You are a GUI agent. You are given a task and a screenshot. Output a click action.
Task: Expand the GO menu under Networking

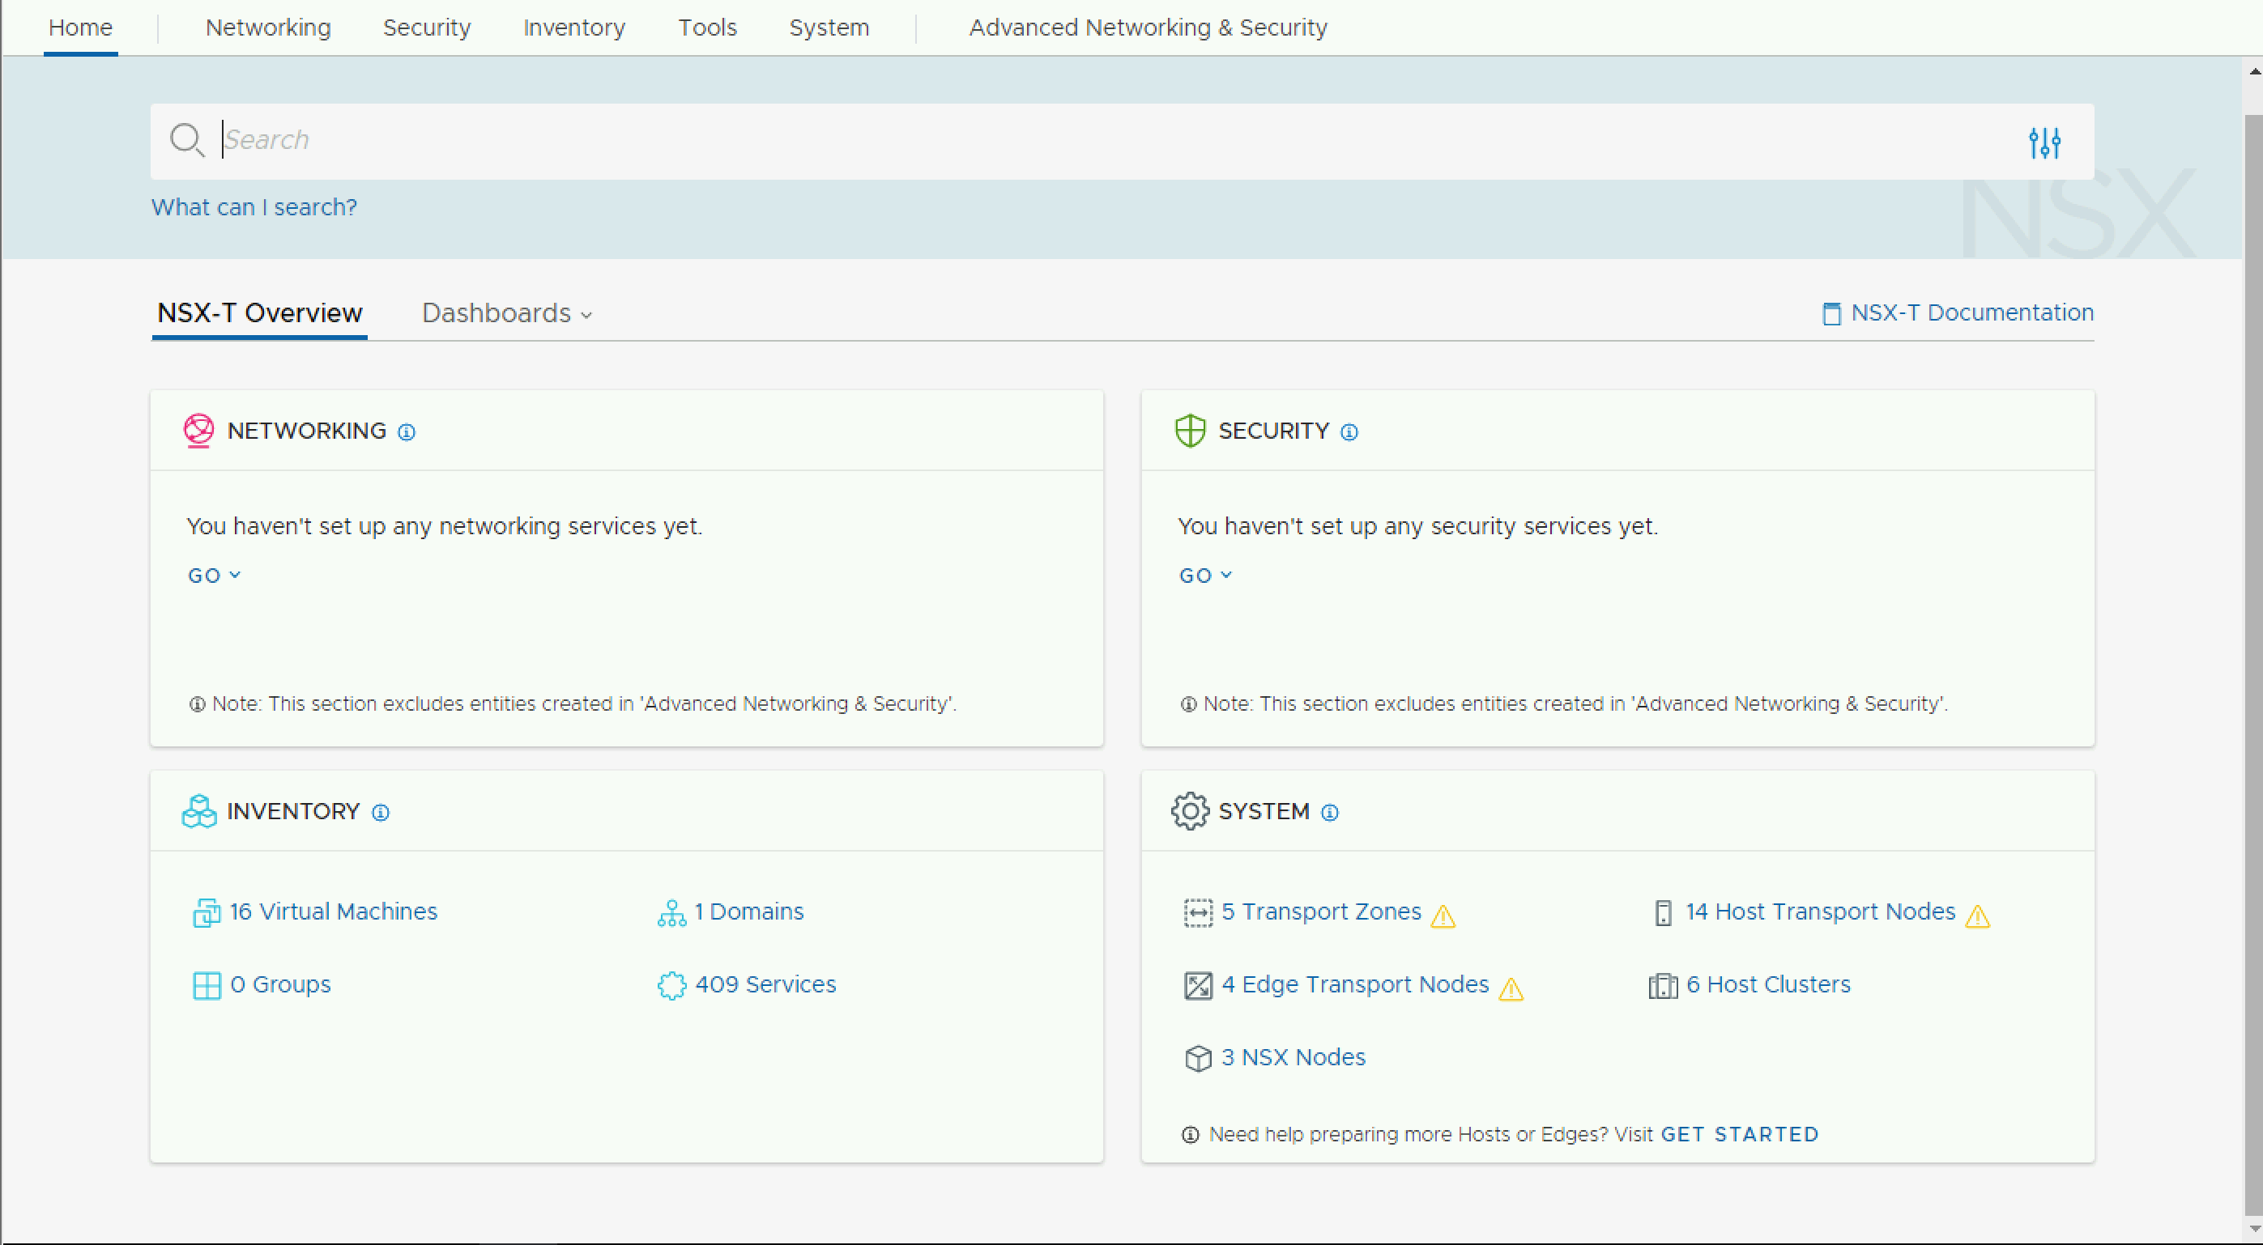(214, 575)
